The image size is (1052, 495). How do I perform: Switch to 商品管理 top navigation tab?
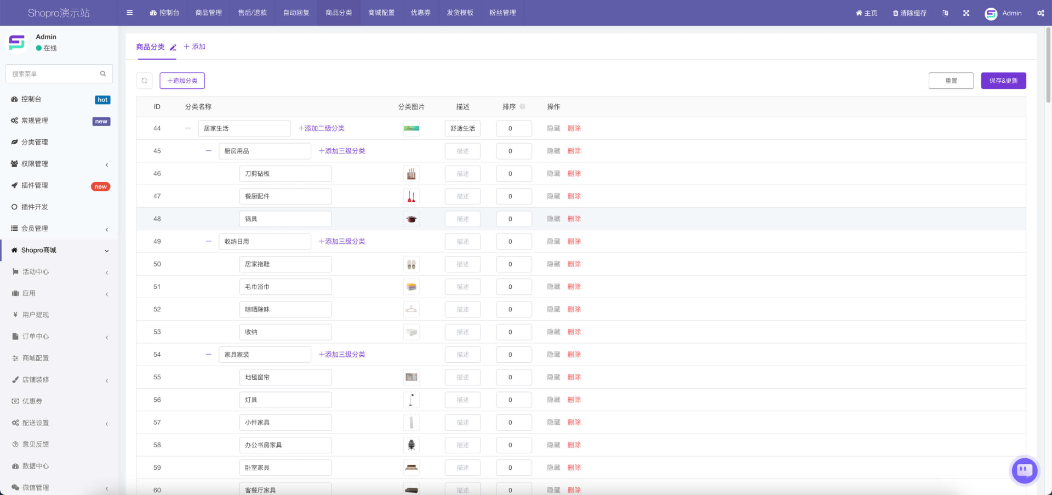click(x=209, y=13)
